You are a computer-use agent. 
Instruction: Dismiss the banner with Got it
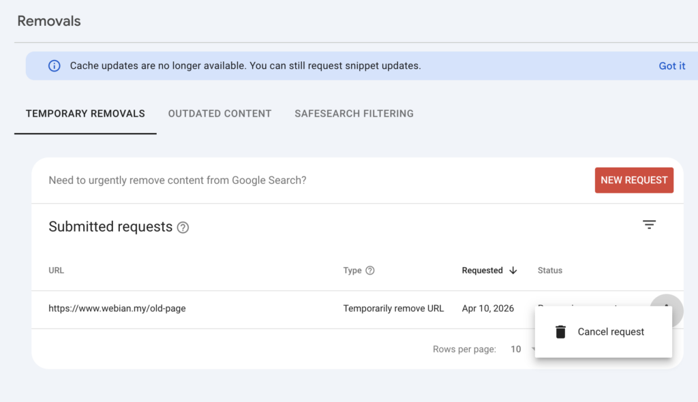[x=671, y=66]
